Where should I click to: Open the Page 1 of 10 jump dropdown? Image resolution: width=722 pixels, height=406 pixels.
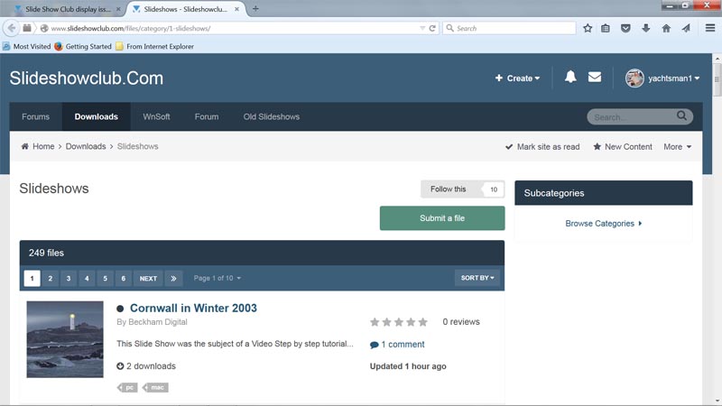217,278
